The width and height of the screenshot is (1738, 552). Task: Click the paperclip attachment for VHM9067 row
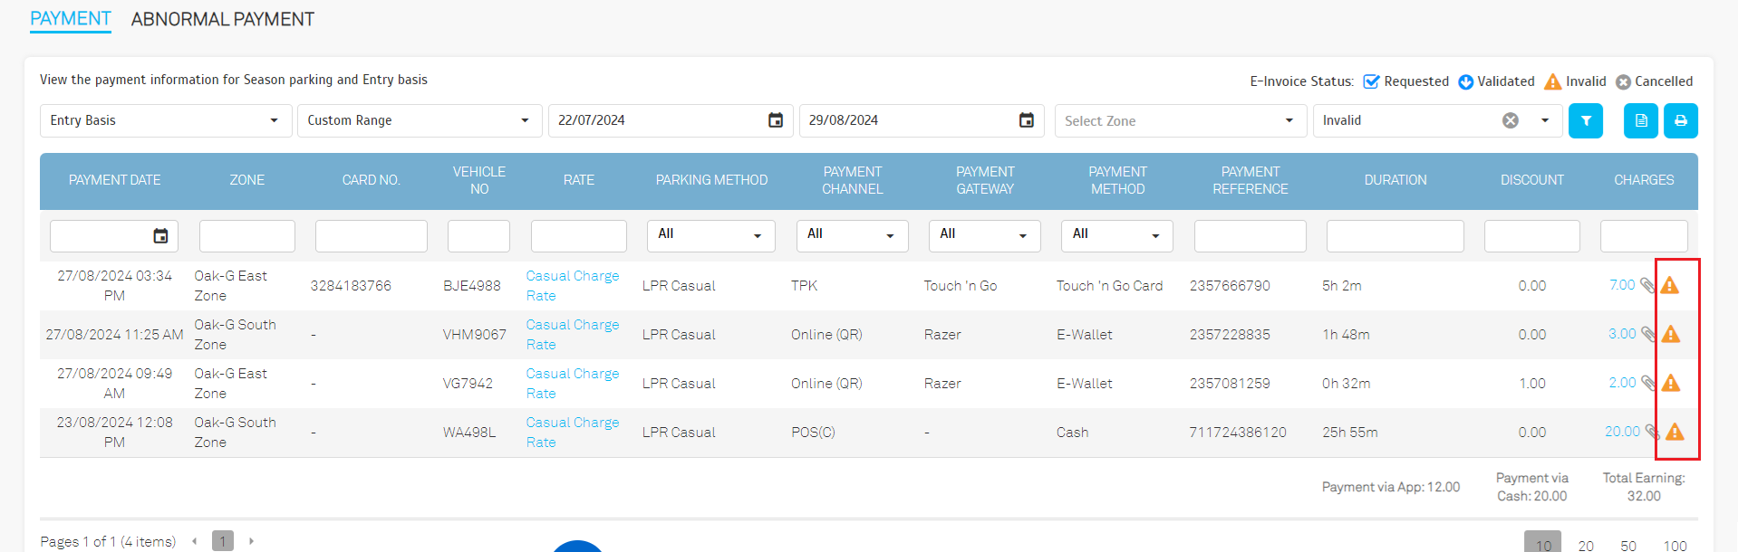(x=1648, y=335)
